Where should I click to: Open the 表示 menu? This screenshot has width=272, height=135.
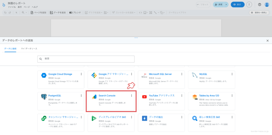[x=20, y=7]
